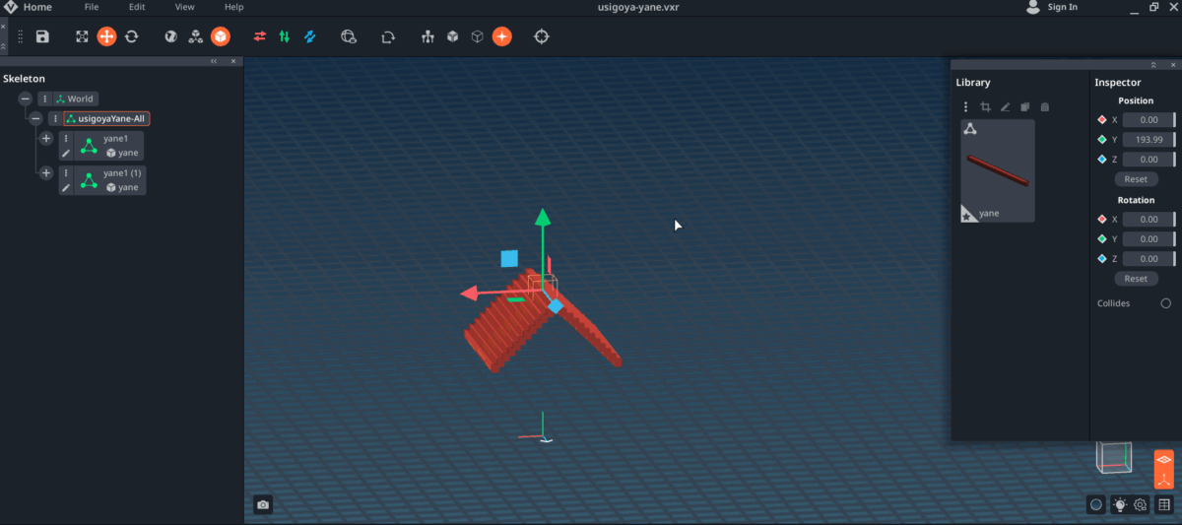Open viewport gear settings icon
The width and height of the screenshot is (1182, 525).
tap(1141, 504)
